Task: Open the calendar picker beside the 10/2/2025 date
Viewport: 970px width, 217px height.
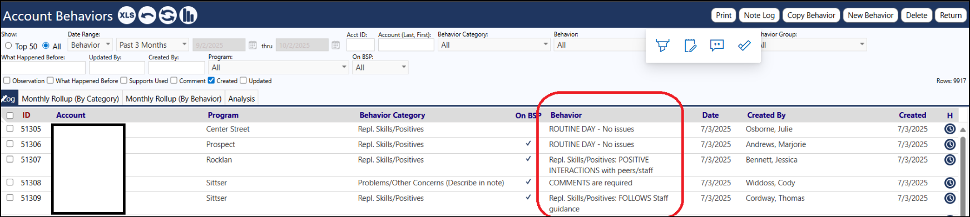Action: (335, 45)
